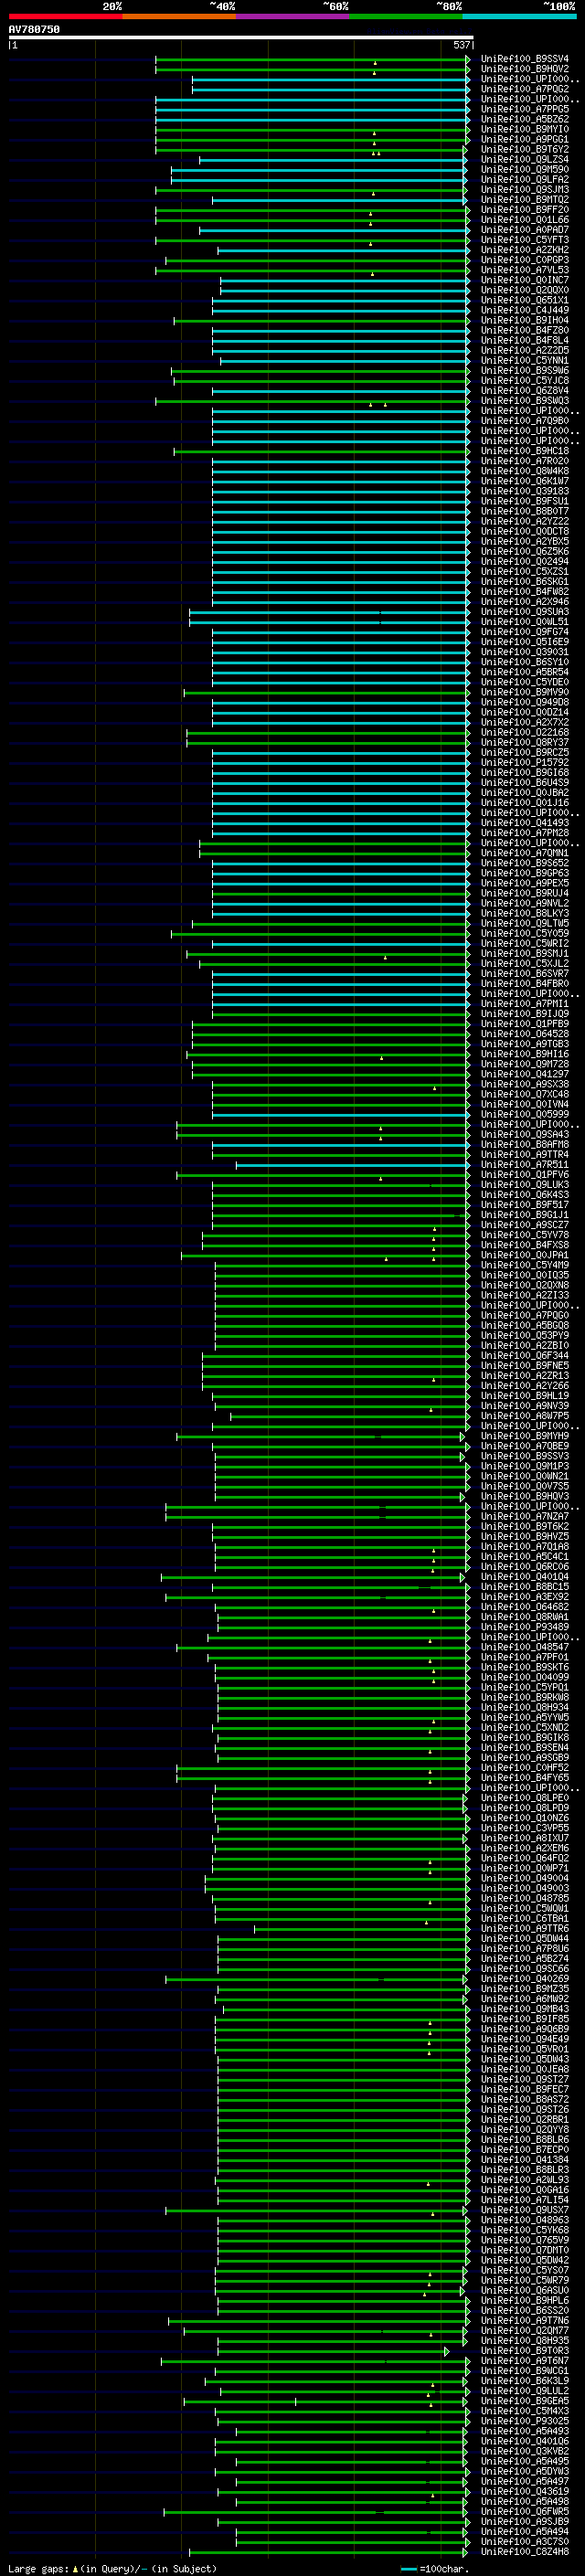The height and width of the screenshot is (2576, 585).
Task: Select hit label UniRef100_Q9SJM3
Action: pos(525,190)
